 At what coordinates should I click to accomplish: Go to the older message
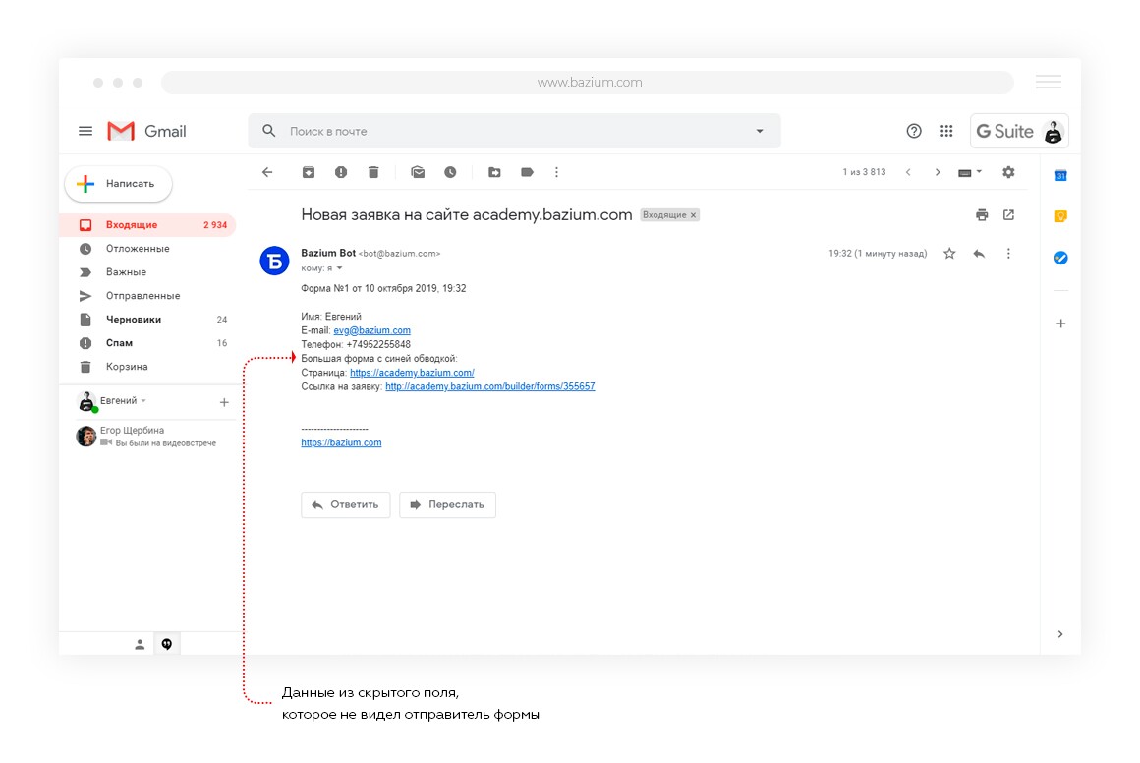[x=938, y=172]
